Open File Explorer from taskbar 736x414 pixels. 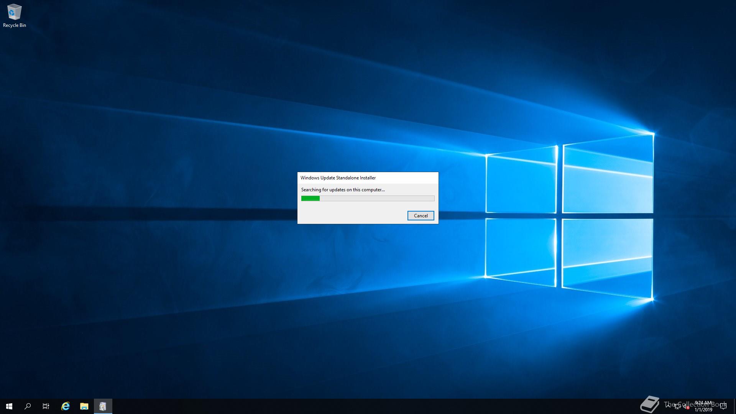84,406
